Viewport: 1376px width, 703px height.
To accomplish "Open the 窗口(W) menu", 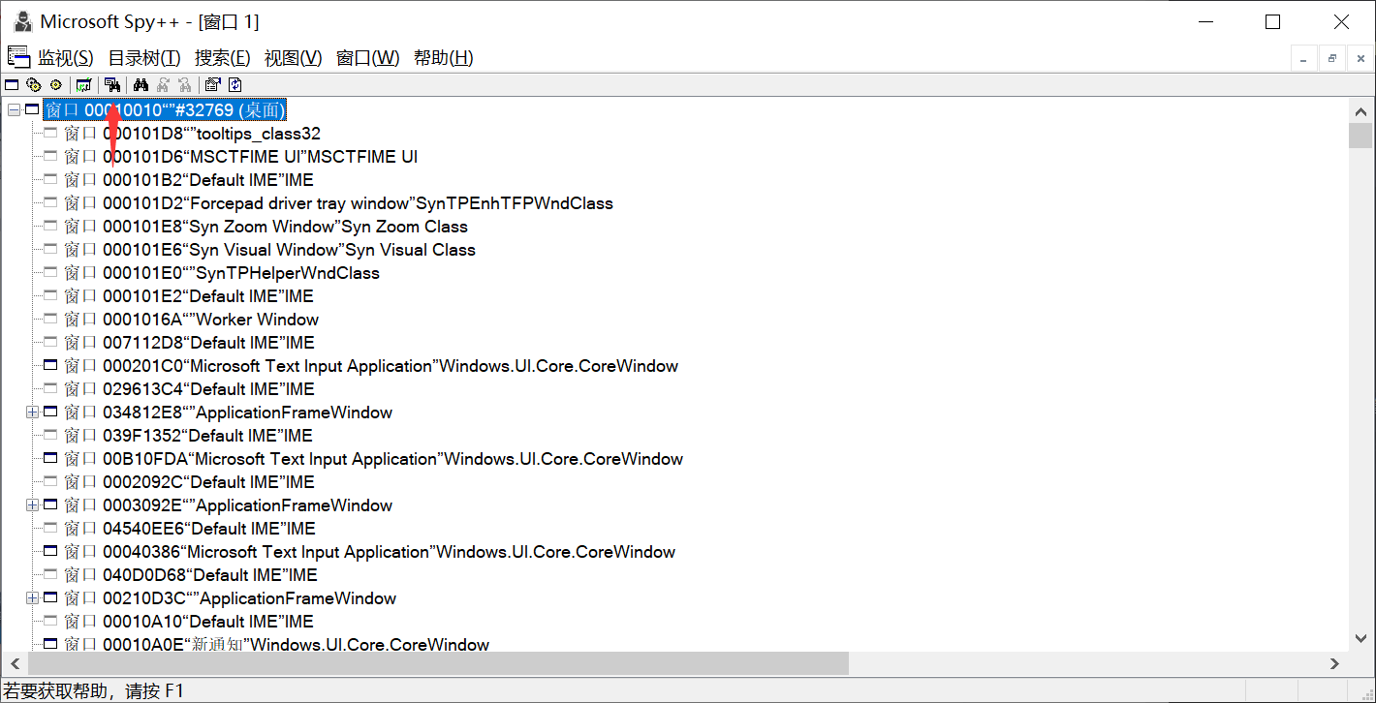I will point(368,58).
